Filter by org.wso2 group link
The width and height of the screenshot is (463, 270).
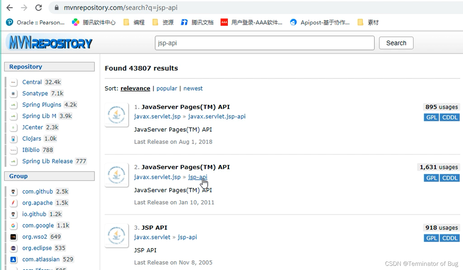(x=35, y=237)
